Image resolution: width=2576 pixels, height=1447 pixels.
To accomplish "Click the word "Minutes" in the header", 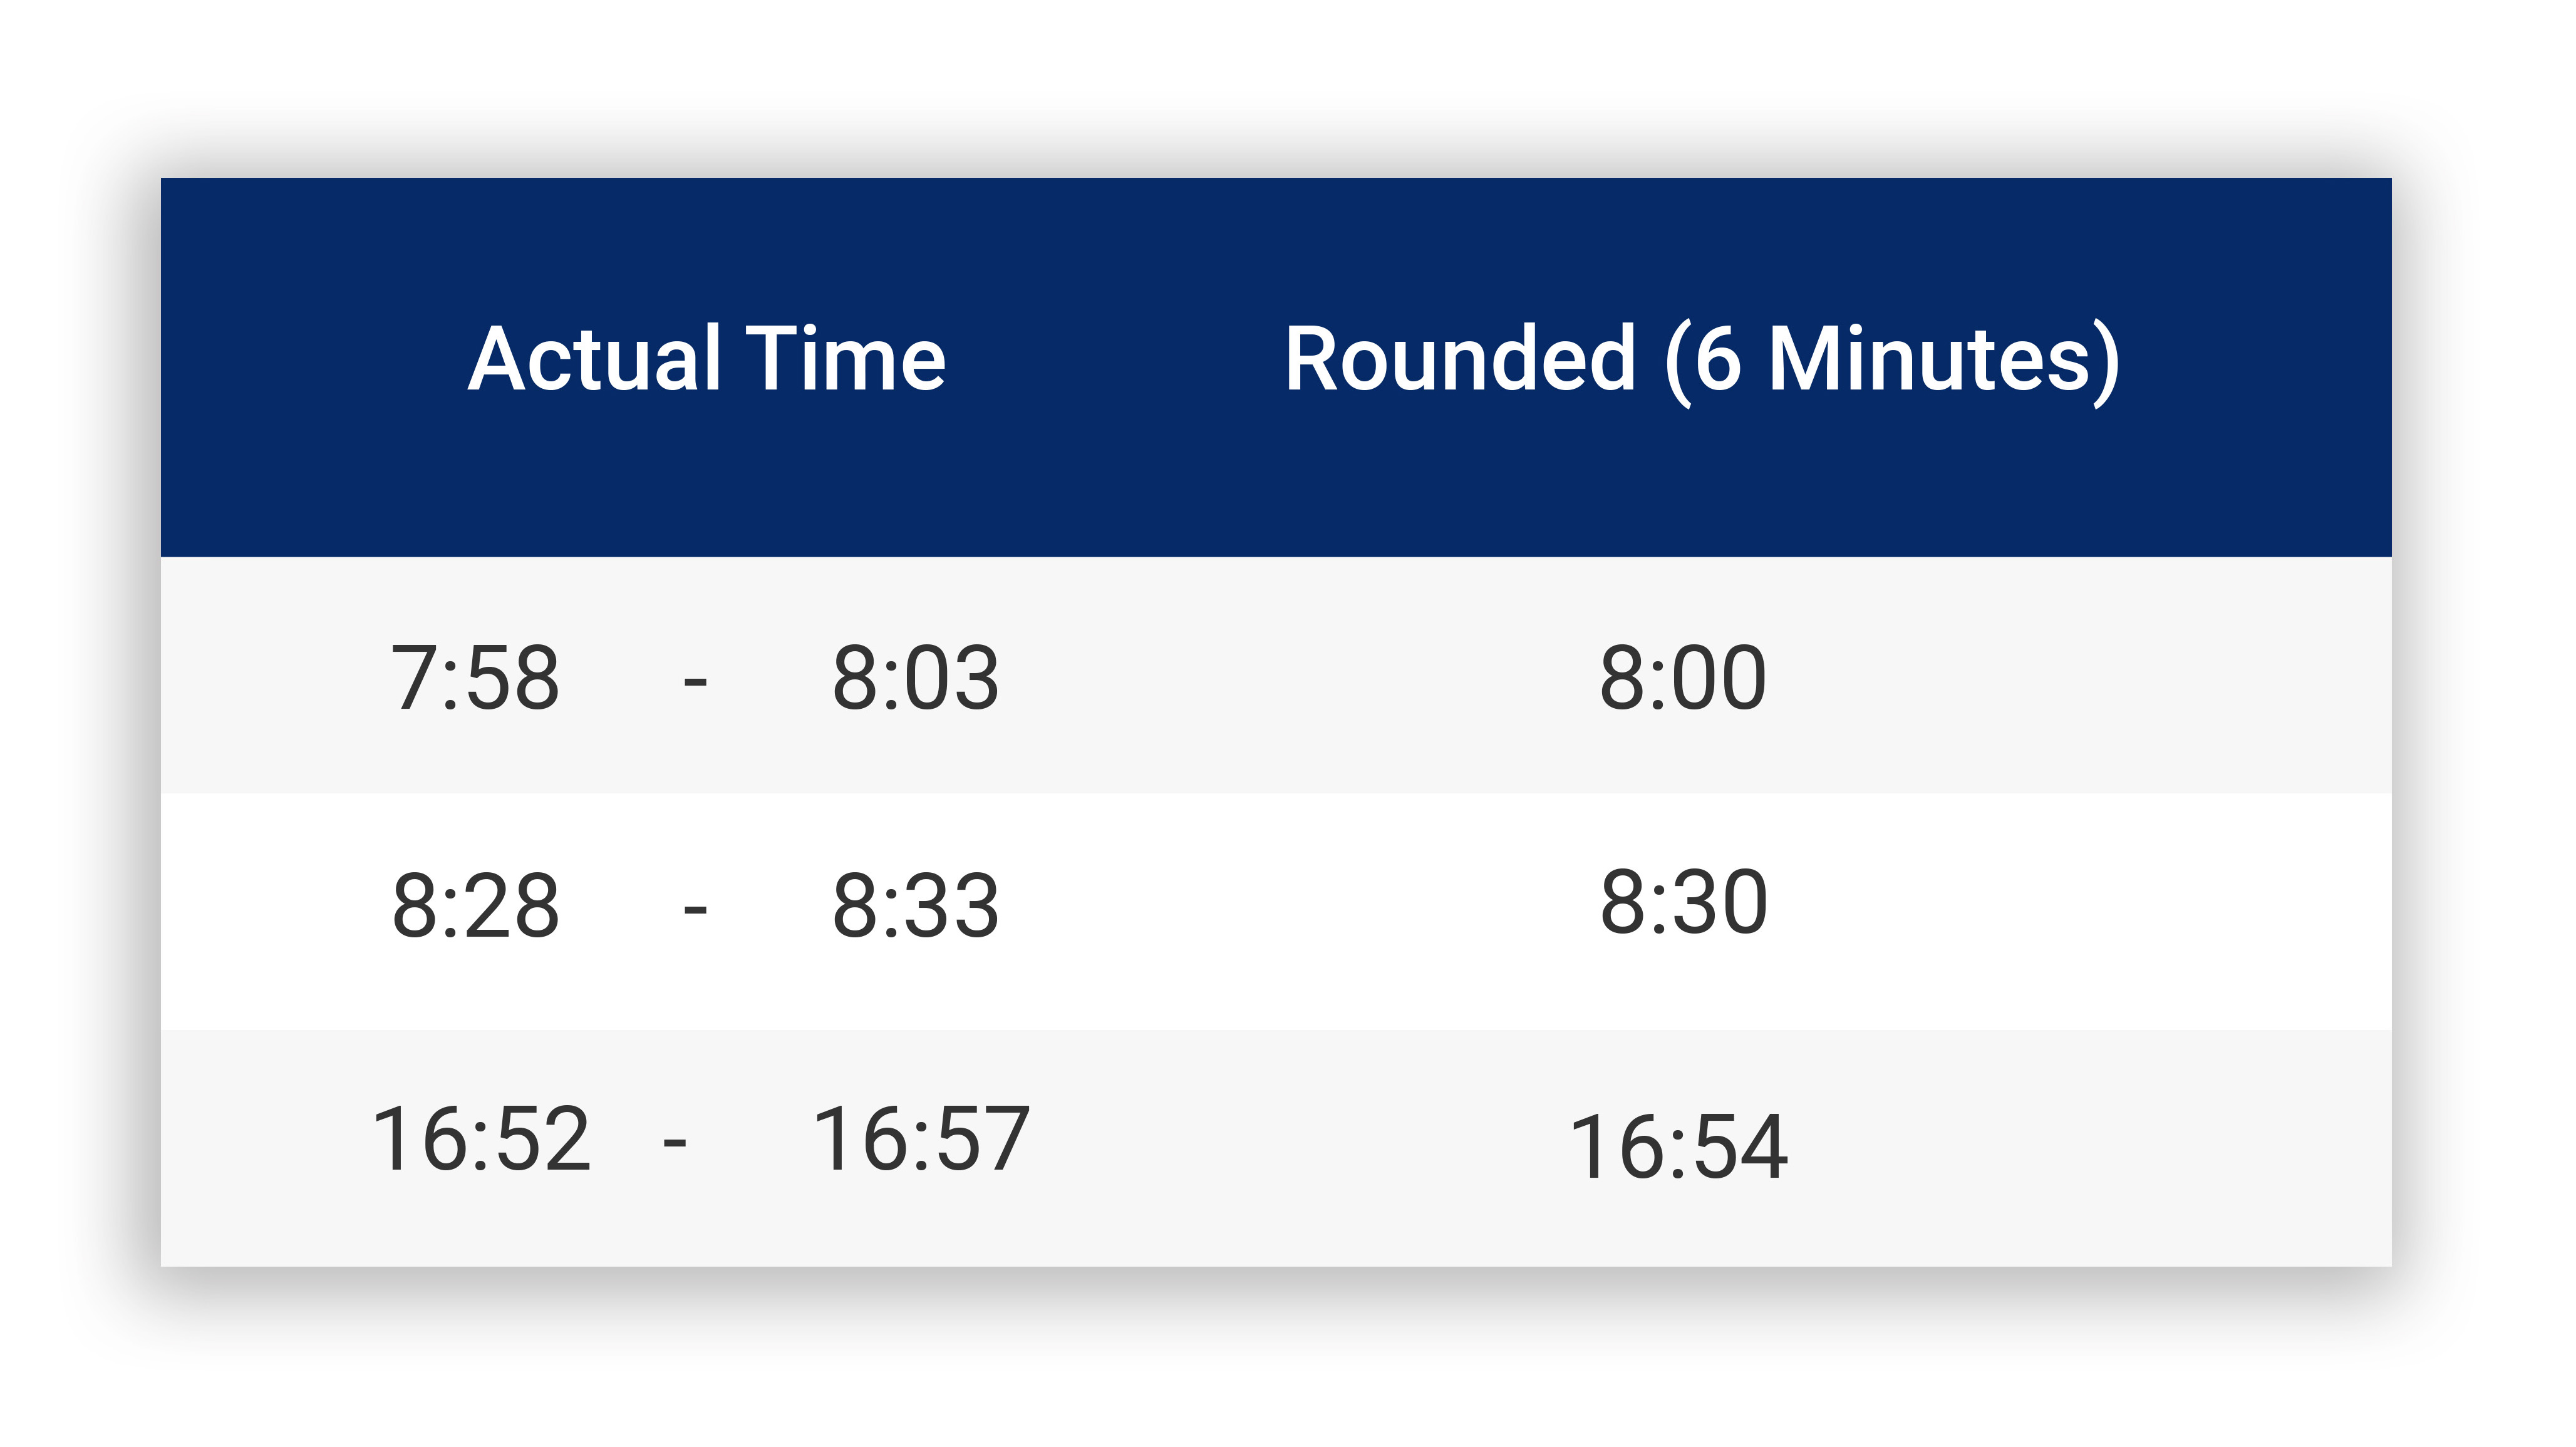I will click(1930, 359).
